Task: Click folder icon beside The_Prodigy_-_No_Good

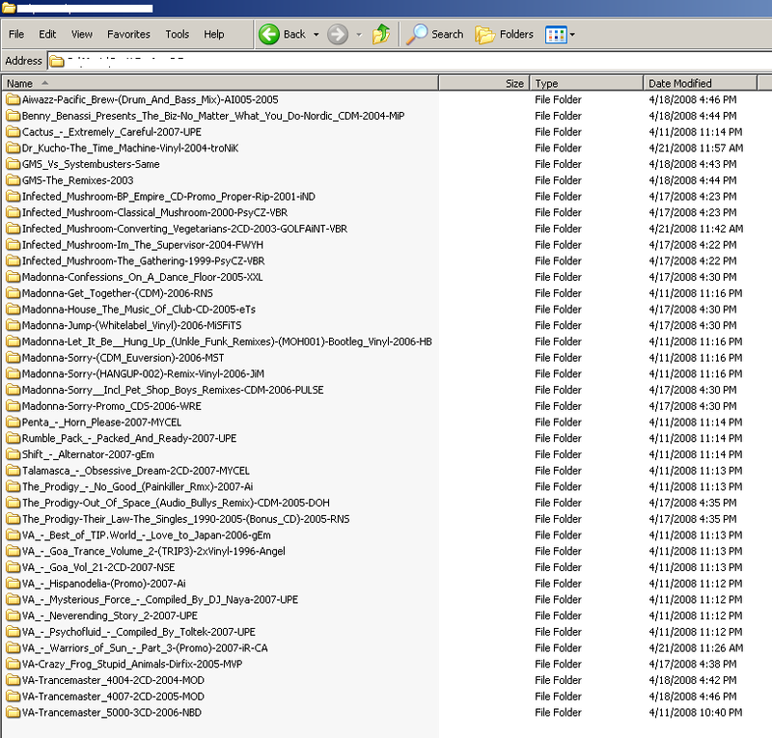Action: point(13,486)
